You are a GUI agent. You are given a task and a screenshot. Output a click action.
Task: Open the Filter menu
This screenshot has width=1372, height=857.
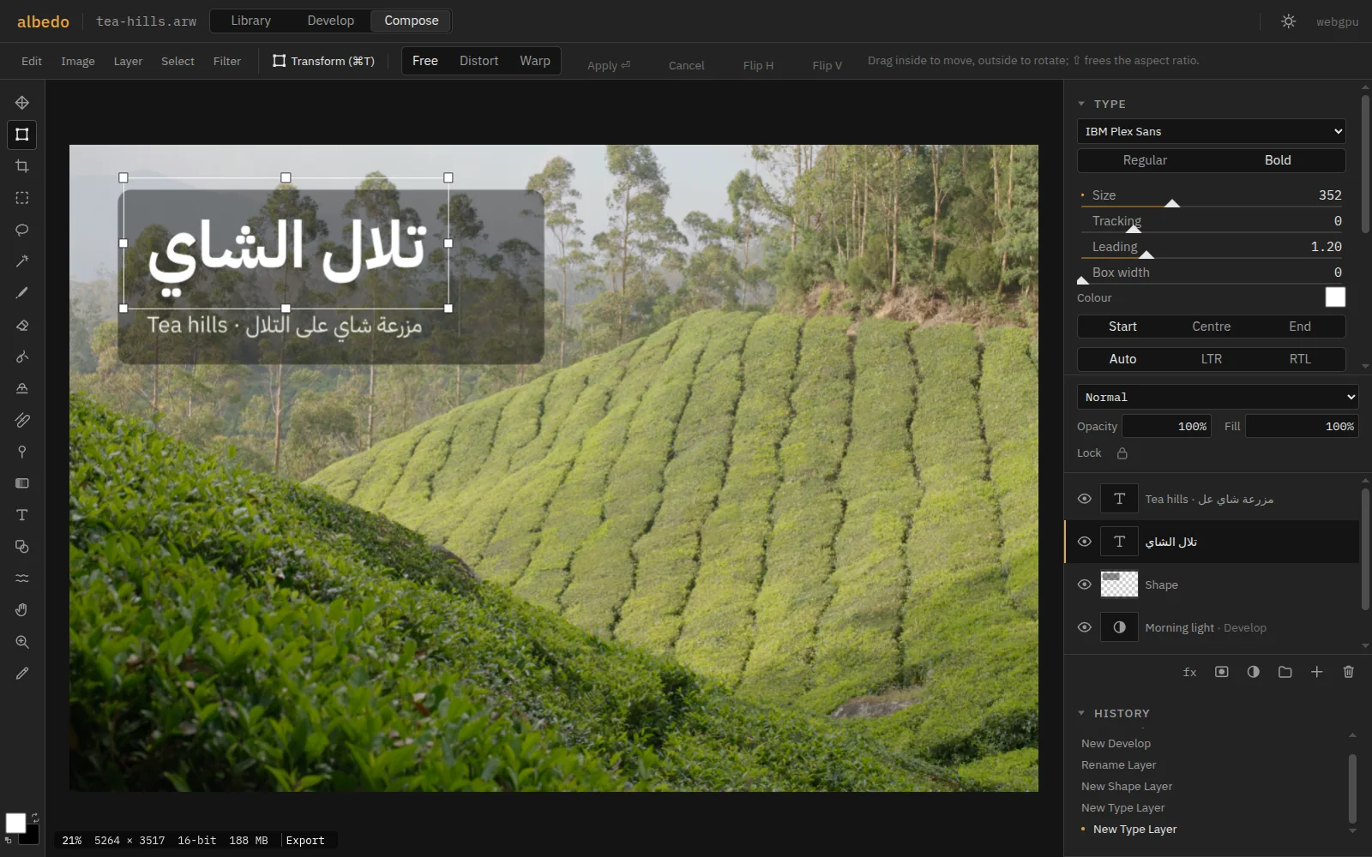tap(227, 61)
